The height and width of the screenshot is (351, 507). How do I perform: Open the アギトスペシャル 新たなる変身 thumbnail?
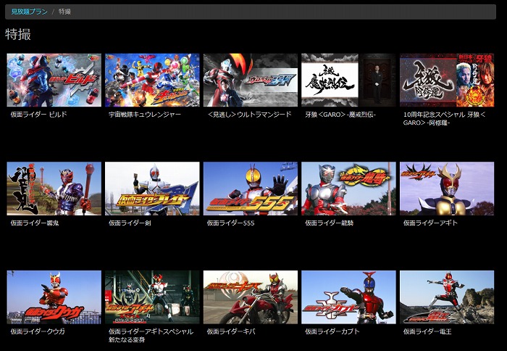(152, 297)
